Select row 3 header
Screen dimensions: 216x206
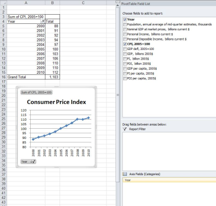[4, 17]
